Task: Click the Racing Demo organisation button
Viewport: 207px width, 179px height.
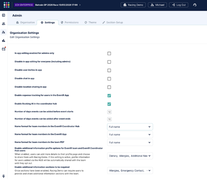Action: tap(133, 5)
